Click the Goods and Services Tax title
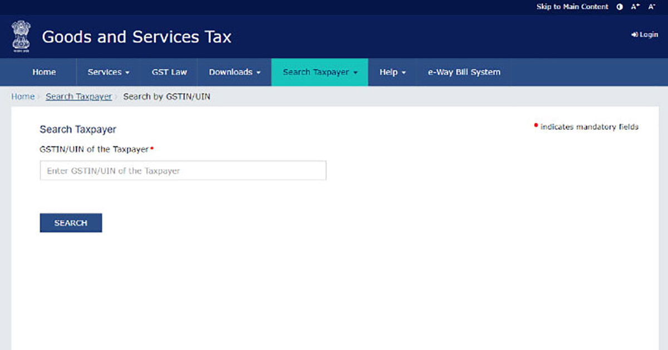Viewport: 668px width, 350px height. click(x=136, y=37)
